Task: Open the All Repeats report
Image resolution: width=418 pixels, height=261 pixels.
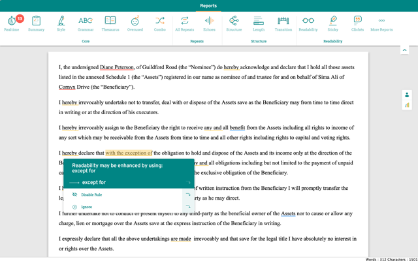Action: 184,23
